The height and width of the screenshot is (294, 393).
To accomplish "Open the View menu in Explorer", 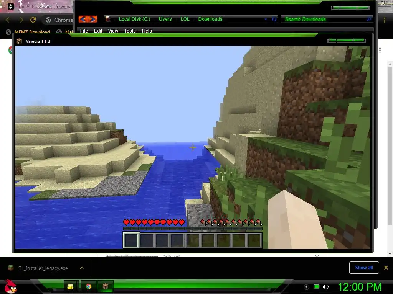I will (x=113, y=31).
